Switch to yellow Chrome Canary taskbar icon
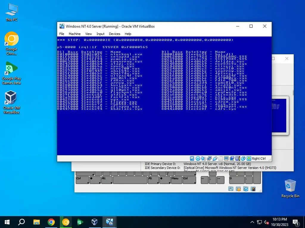This screenshot has height=228, width=305. point(66,222)
